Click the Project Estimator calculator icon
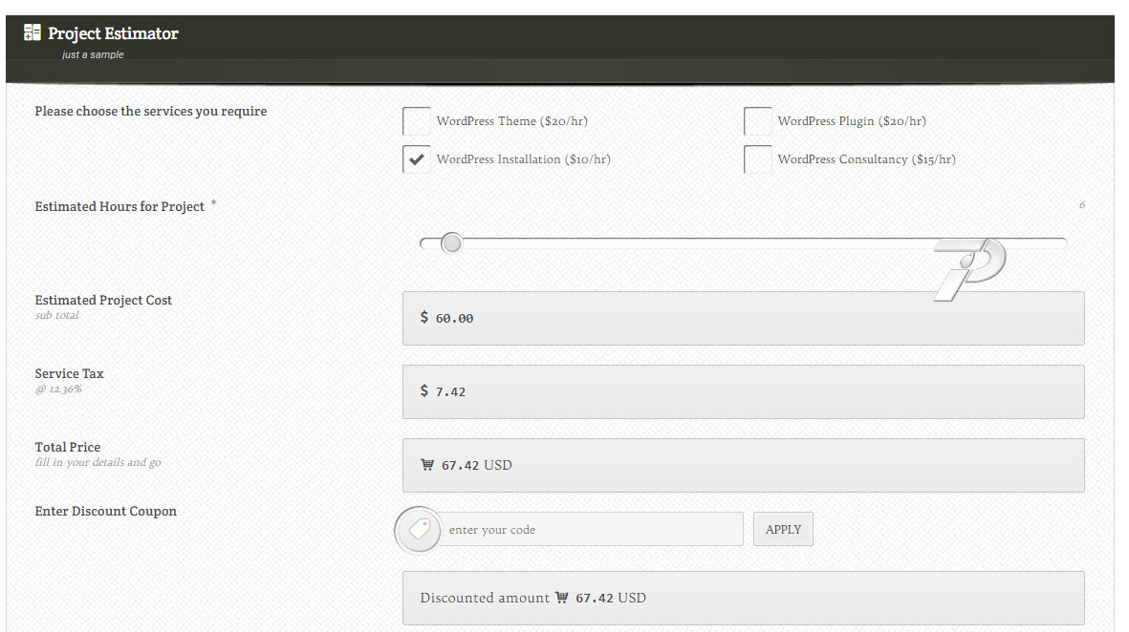The image size is (1129, 632). (x=33, y=32)
